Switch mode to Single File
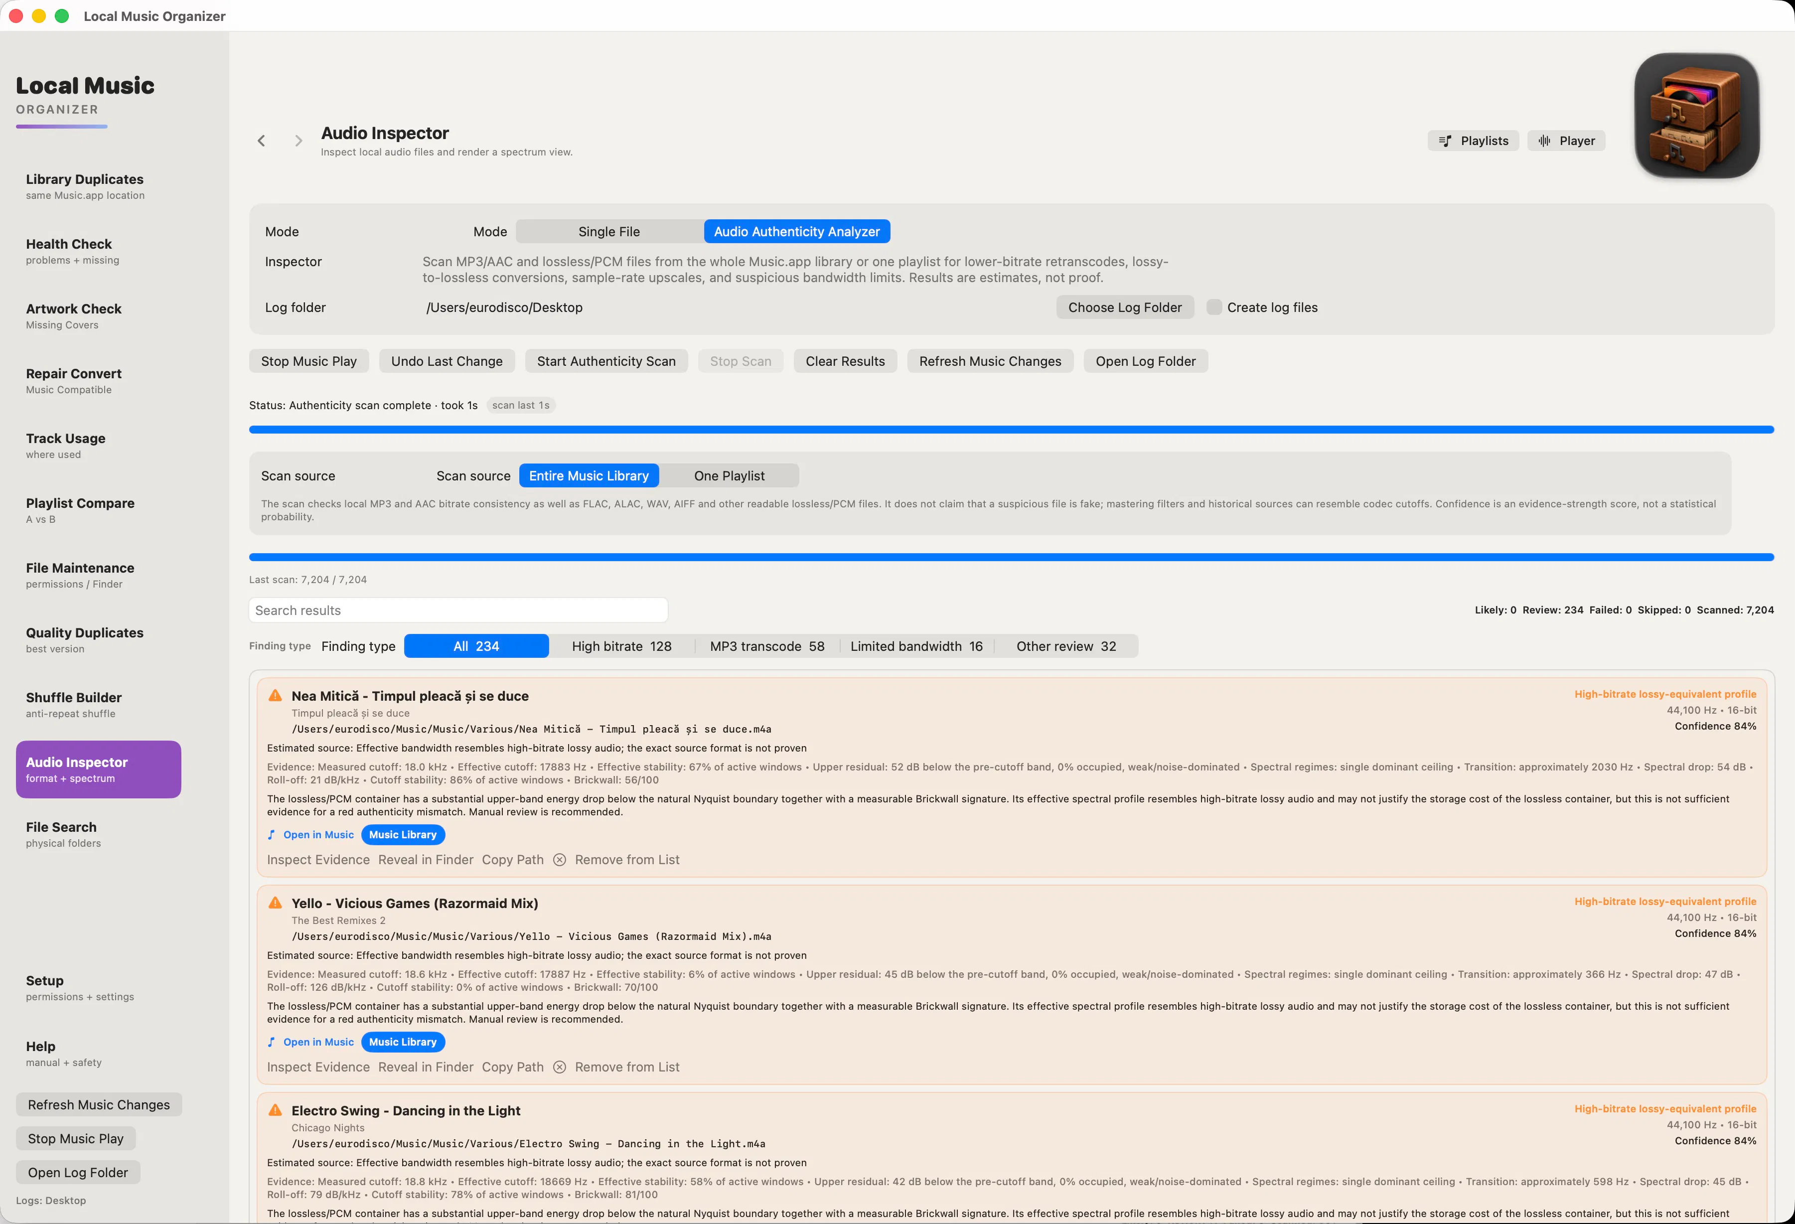This screenshot has width=1795, height=1224. pyautogui.click(x=609, y=232)
